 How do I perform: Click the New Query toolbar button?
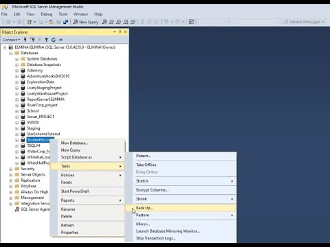(86, 22)
